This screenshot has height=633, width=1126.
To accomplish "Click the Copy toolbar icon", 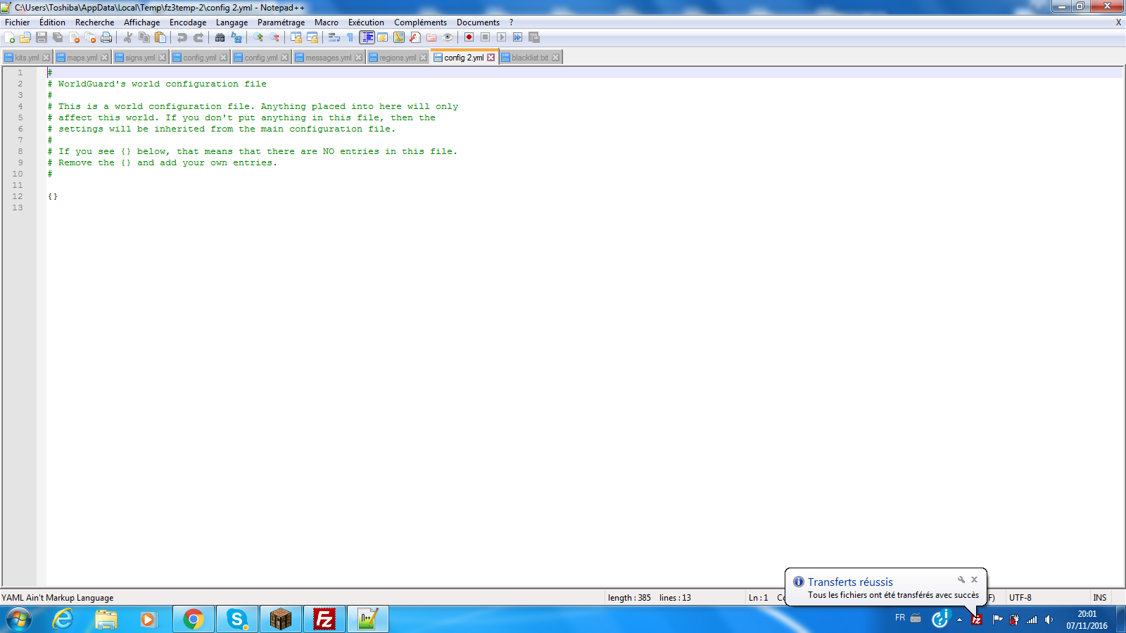I will point(144,37).
